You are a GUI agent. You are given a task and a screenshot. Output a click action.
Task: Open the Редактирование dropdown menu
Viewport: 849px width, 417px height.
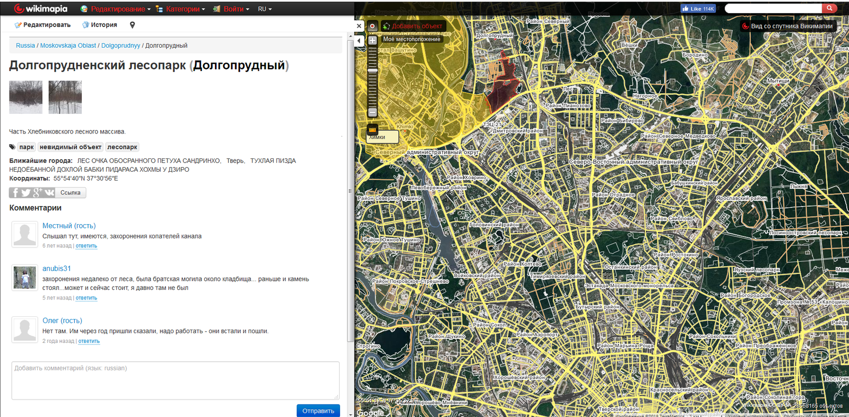(116, 9)
